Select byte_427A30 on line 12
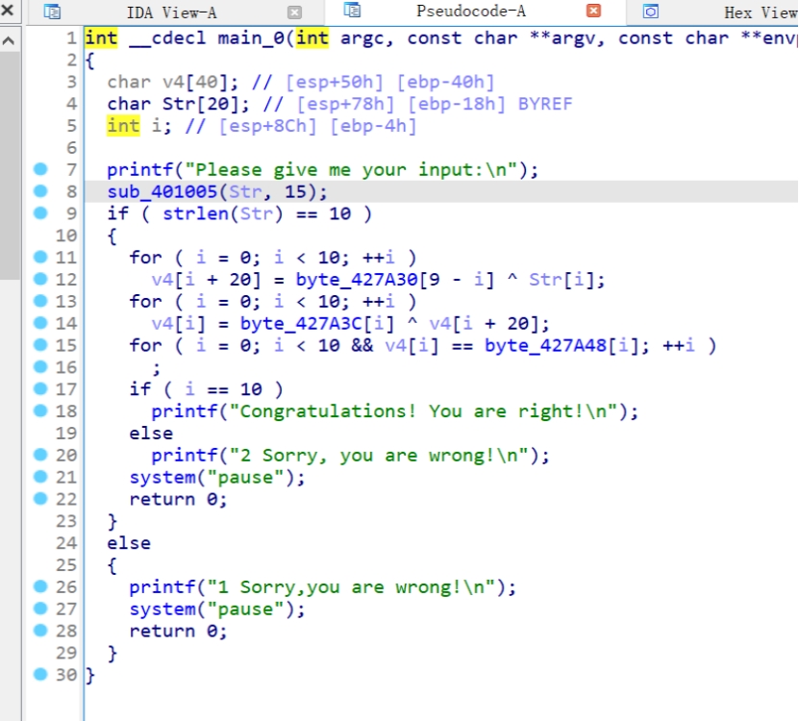 tap(357, 280)
